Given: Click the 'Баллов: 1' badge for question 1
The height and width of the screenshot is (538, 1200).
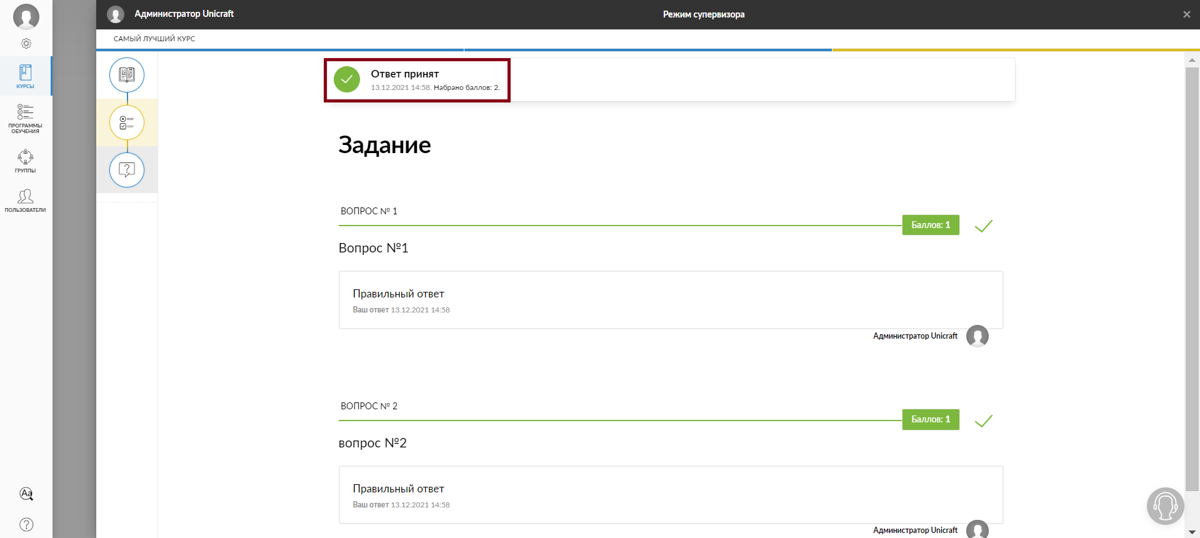Looking at the screenshot, I should tap(930, 225).
